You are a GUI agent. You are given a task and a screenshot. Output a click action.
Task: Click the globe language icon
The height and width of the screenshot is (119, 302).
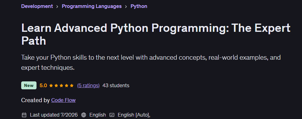coord(83,115)
